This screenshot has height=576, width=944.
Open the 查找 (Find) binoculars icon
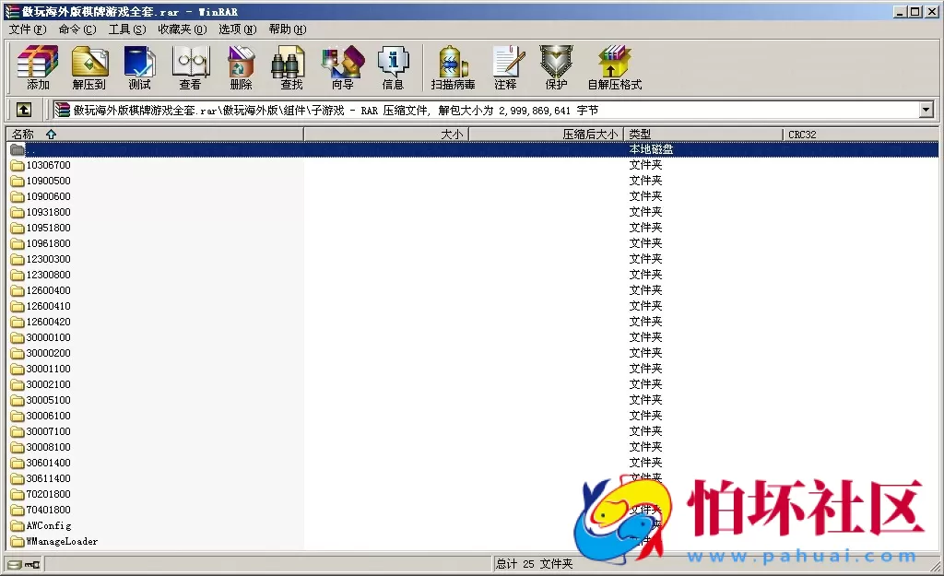click(x=290, y=68)
